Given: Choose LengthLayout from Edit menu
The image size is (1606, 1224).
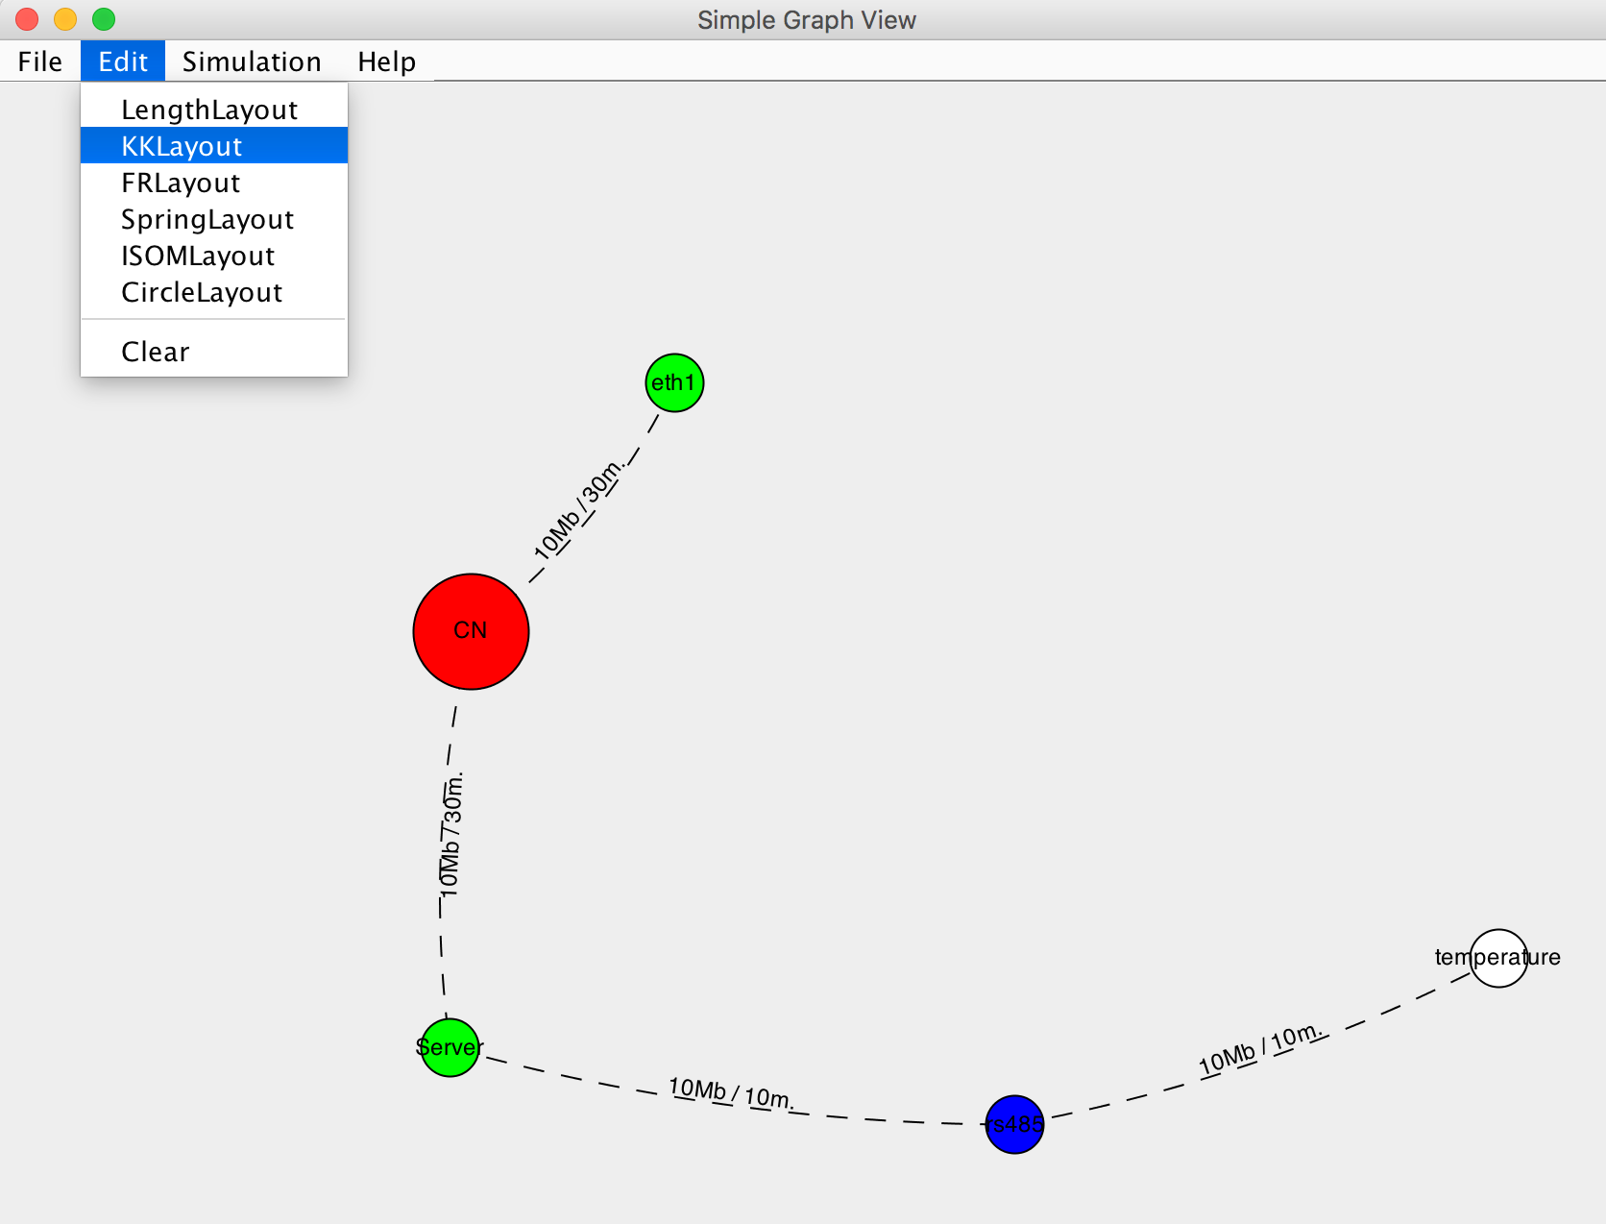Looking at the screenshot, I should [x=209, y=110].
